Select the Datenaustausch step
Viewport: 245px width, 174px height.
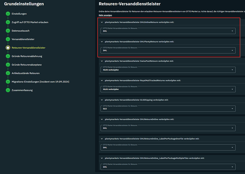[x=21, y=31]
